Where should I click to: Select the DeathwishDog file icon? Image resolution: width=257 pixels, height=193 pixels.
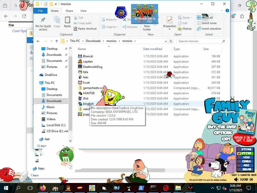pos(80,67)
